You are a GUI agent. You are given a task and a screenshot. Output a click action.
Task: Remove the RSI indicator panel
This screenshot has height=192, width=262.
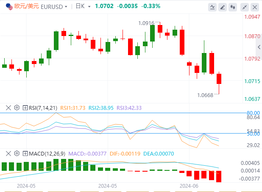(8, 108)
